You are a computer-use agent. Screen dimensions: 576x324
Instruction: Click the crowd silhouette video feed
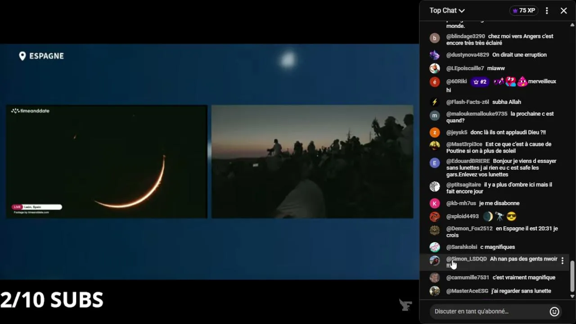click(312, 162)
